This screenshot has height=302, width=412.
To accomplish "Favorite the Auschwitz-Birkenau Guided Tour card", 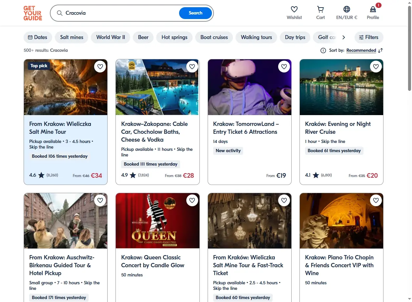I will click(100, 200).
